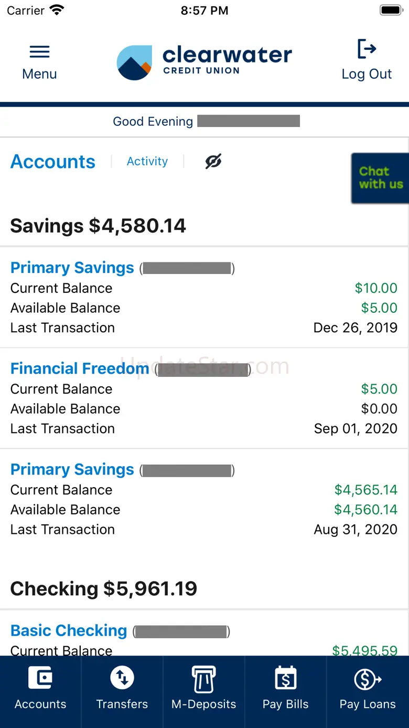Select the Accounts heading tab
This screenshot has height=728, width=409.
pyautogui.click(x=53, y=162)
